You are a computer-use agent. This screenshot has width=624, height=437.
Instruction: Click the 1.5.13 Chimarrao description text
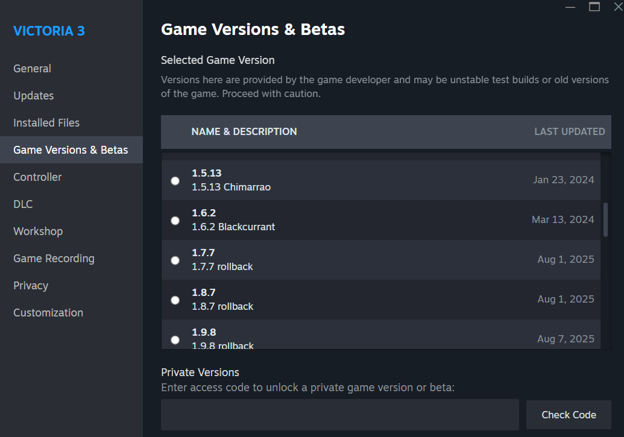pos(232,187)
